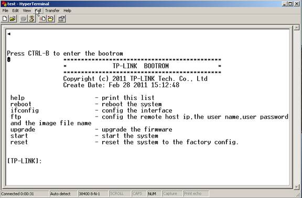Click 'Press CTRL-B to enter the bootrom' line

click(x=65, y=54)
